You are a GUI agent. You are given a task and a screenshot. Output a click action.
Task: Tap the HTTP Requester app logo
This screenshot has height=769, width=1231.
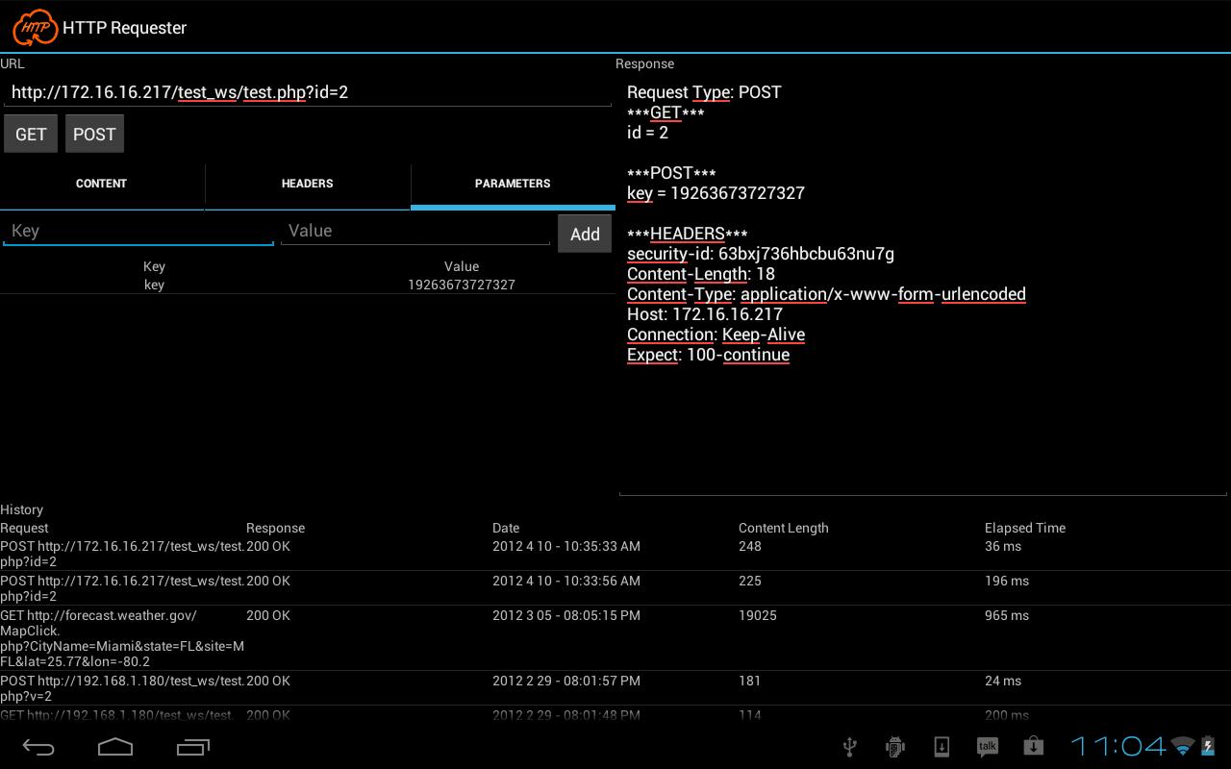pyautogui.click(x=36, y=27)
